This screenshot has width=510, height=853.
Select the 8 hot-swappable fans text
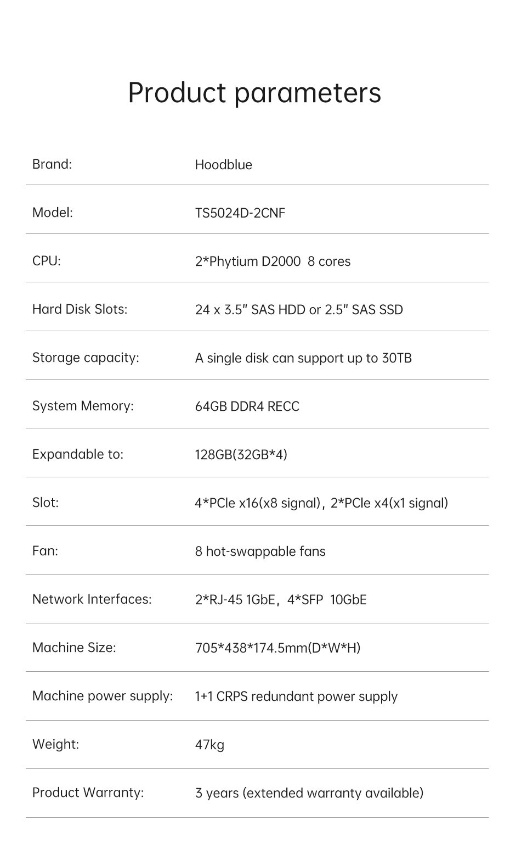point(260,551)
